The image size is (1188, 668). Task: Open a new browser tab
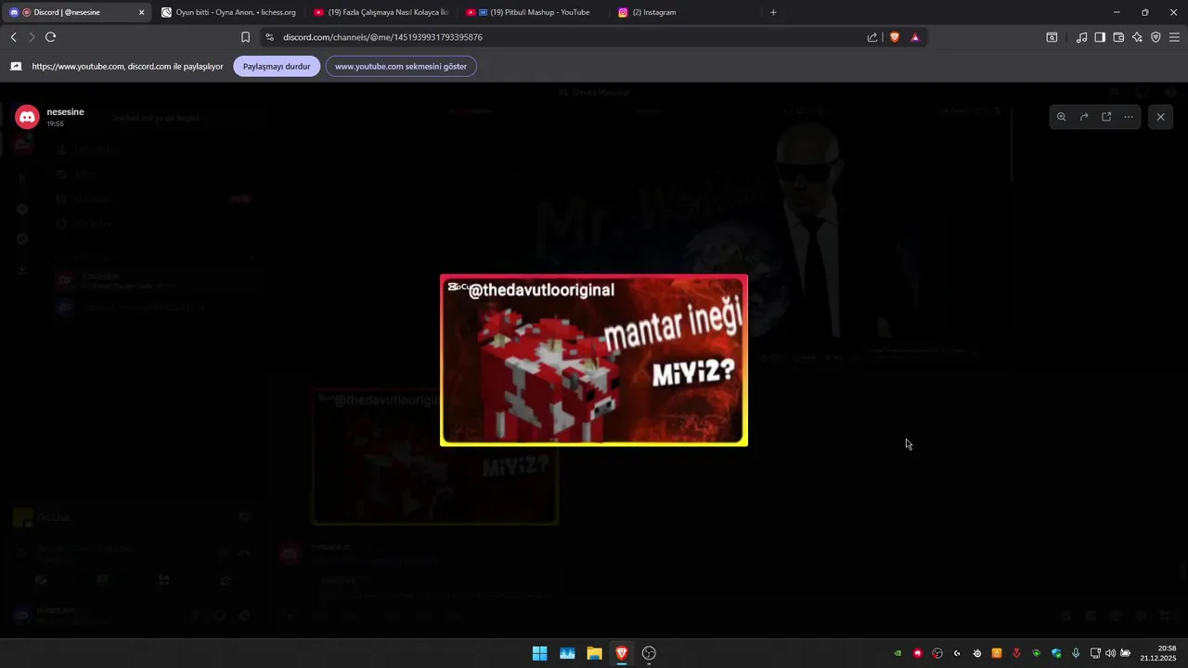tap(773, 12)
